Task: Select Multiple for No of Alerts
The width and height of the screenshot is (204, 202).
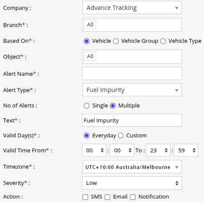Action: coord(113,106)
